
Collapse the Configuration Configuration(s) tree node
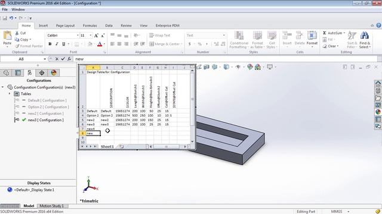click(x=2, y=87)
